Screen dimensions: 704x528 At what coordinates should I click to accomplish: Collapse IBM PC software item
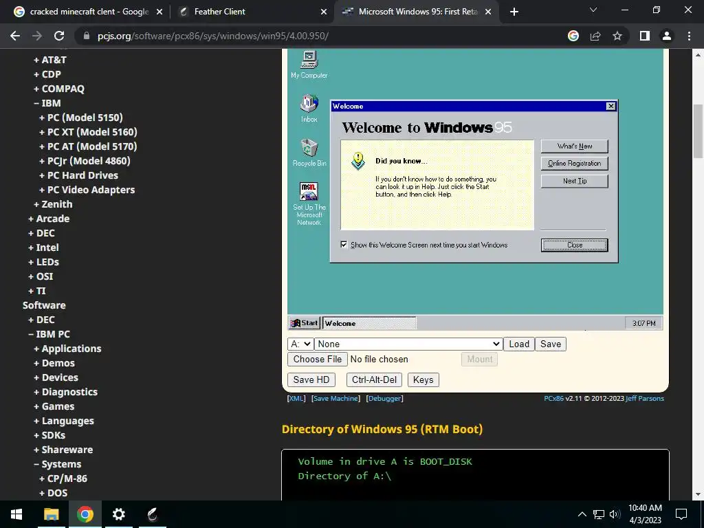pos(49,334)
